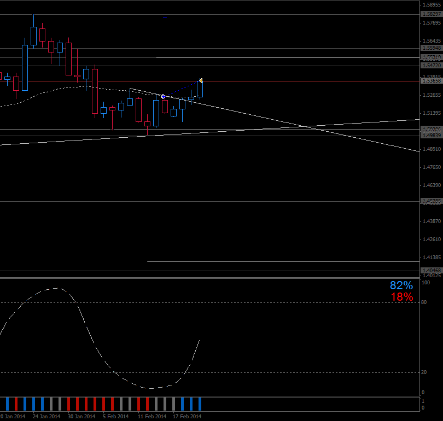The height and width of the screenshot is (421, 443).
Task: Click the 1.40125 price axis label
Action: coord(432,276)
